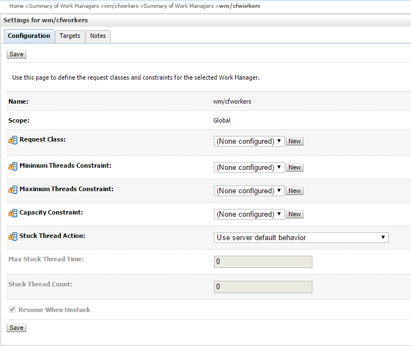Click the icon beside Capacity Constraint
Image resolution: width=411 pixels, height=346 pixels.
point(13,213)
